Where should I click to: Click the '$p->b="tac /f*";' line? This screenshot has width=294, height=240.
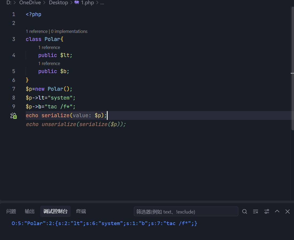click(51, 106)
